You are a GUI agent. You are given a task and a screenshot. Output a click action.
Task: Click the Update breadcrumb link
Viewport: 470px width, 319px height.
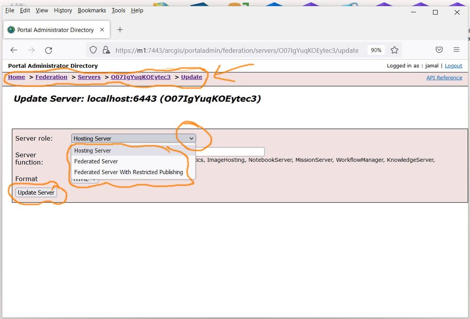point(191,77)
